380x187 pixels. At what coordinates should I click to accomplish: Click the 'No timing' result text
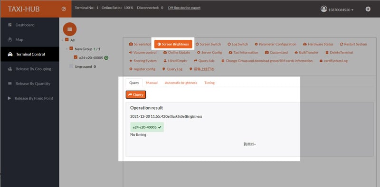pos(138,134)
